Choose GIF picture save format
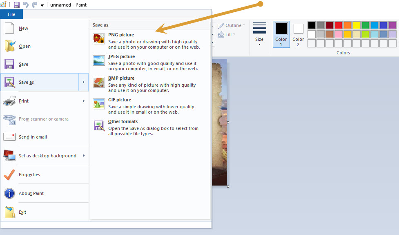399x235 pixels. click(150, 106)
